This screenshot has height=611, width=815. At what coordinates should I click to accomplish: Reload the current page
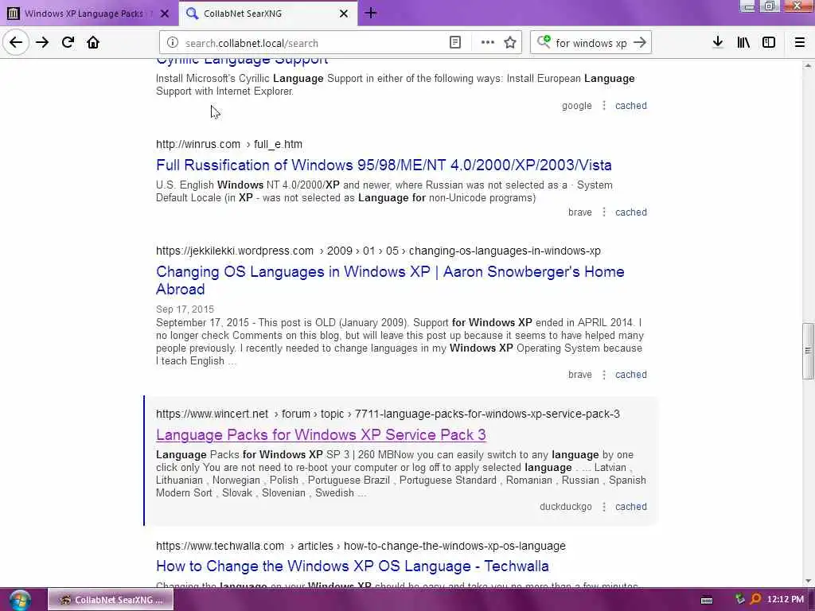click(x=68, y=43)
